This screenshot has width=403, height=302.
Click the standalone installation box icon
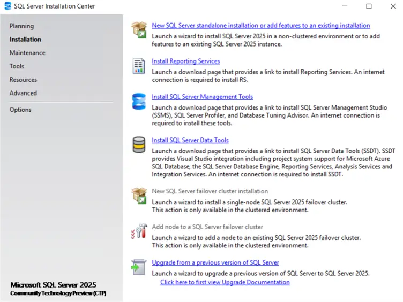(139, 30)
